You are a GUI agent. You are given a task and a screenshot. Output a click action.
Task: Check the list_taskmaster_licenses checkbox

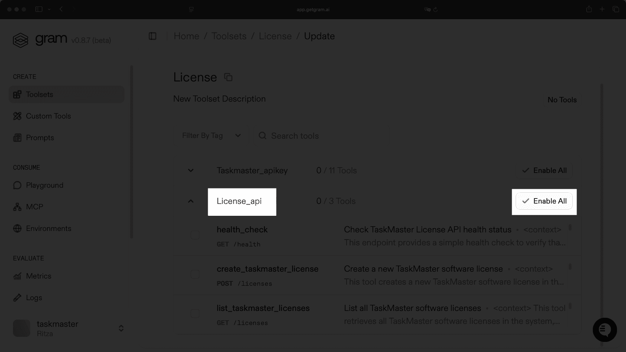[x=195, y=313]
